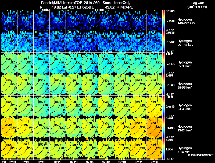Click the 0.6795 colorbar value
The width and height of the screenshot is (215, 163).
[x=170, y=128]
